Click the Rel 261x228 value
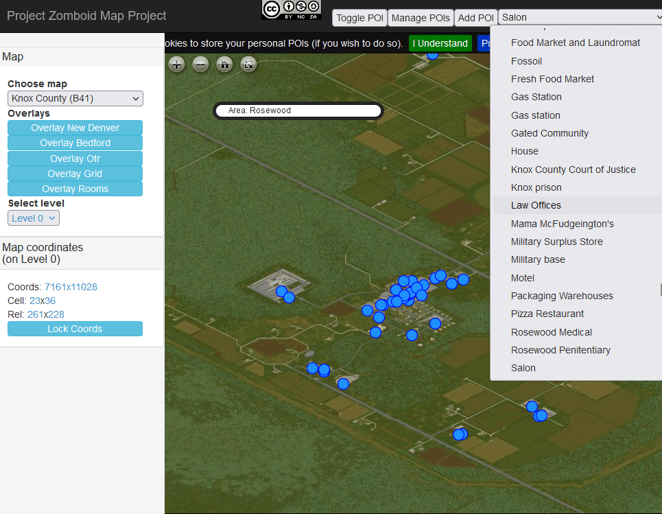 45,315
